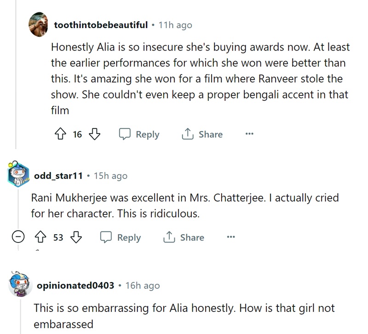Upvote odd_star11's Rani Mukherjee comment
Screen dimensions: 368x334
click(41, 237)
